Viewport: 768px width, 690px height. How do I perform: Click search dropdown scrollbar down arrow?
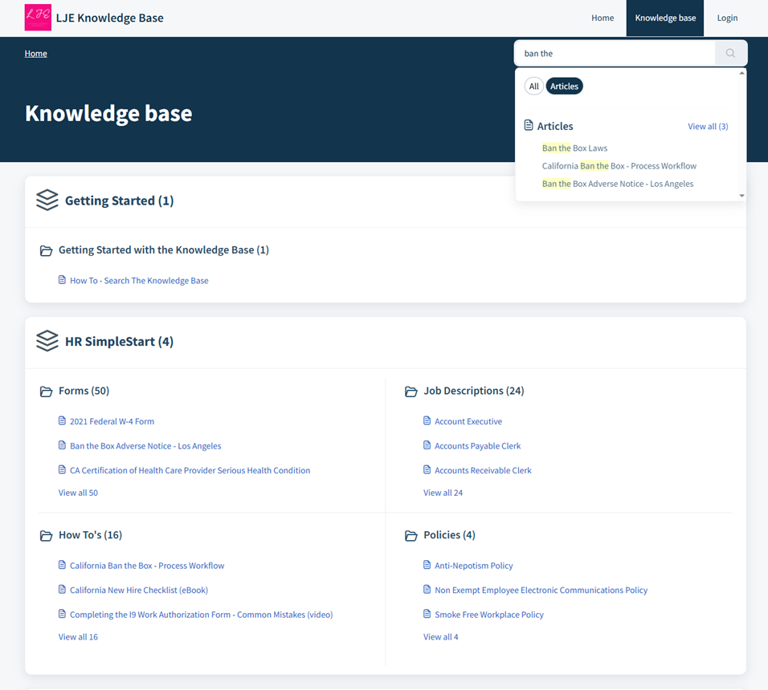click(742, 196)
